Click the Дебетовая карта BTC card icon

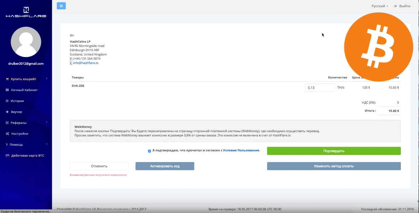tap(7, 156)
